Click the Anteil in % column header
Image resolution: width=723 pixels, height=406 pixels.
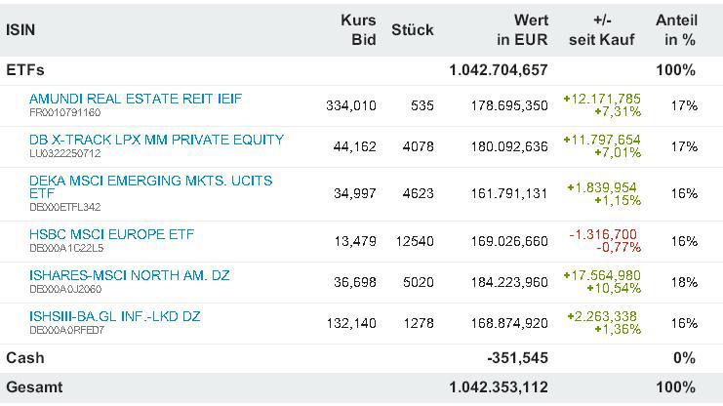pos(676,29)
